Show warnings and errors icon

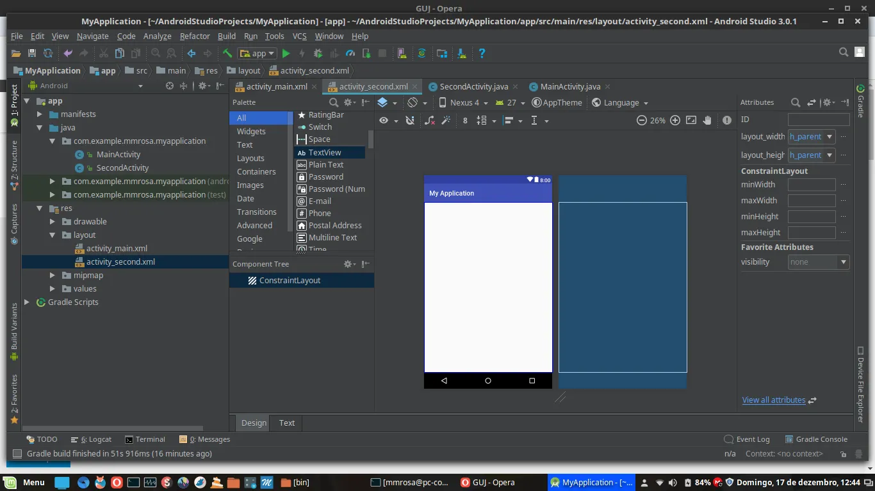[x=727, y=120]
